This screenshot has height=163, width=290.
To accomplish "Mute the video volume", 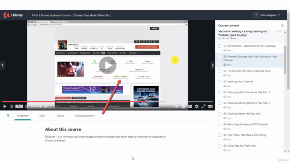I will [177, 106].
